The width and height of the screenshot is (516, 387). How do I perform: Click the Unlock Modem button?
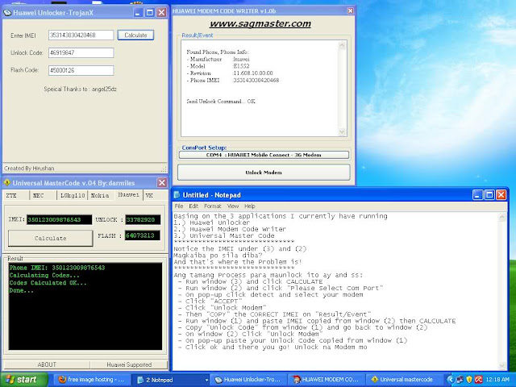tap(264, 172)
